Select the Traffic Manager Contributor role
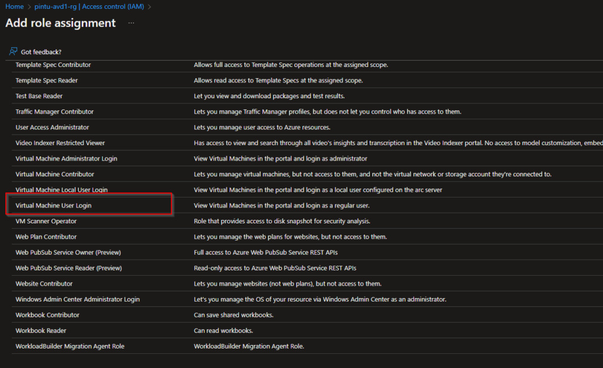This screenshot has width=603, height=368. 55,112
